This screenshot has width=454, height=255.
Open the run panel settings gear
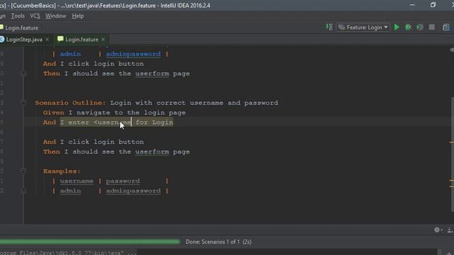point(437,229)
